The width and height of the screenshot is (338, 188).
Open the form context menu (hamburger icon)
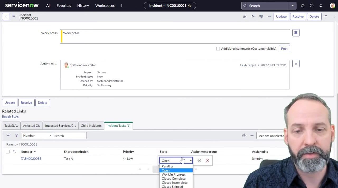click(x=14, y=17)
